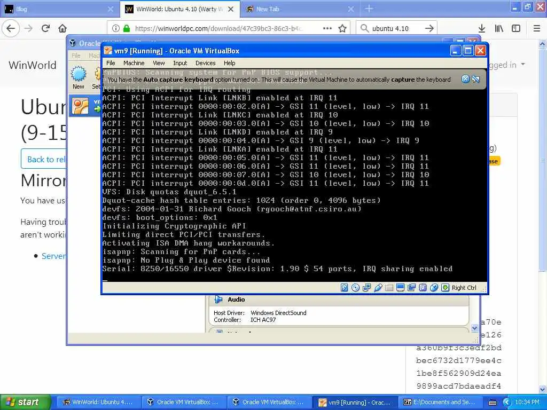Expand hidden system tray icons arrow

coord(507,403)
